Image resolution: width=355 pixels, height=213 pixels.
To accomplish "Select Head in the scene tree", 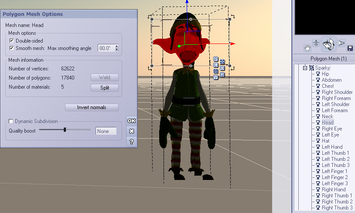I will click(x=328, y=123).
